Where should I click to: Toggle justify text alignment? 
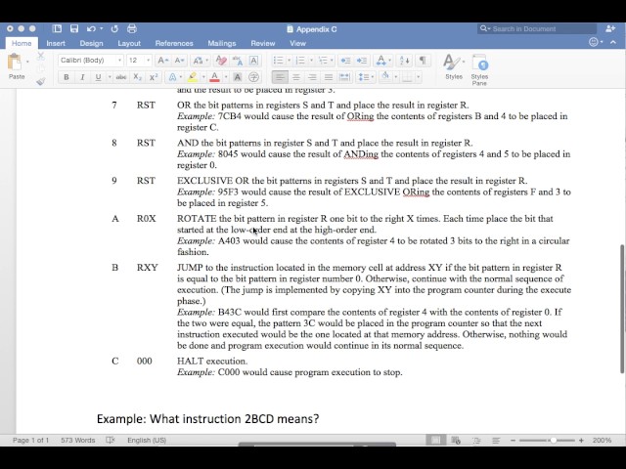[x=329, y=77]
